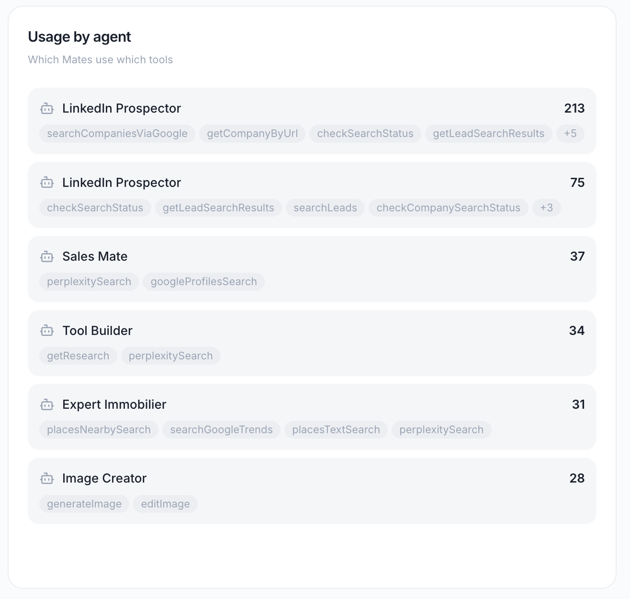Select the getCompanyByUrl tag
The height and width of the screenshot is (599, 630).
click(x=252, y=134)
